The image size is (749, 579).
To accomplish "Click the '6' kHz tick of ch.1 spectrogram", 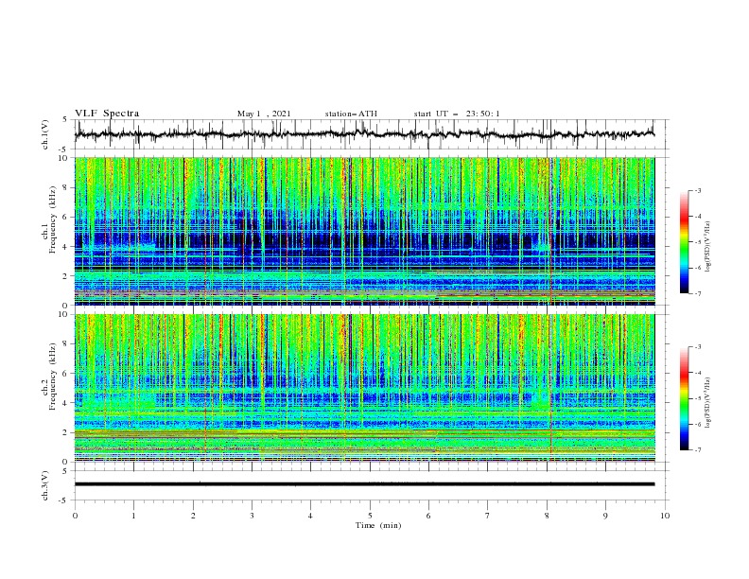I will [x=66, y=217].
